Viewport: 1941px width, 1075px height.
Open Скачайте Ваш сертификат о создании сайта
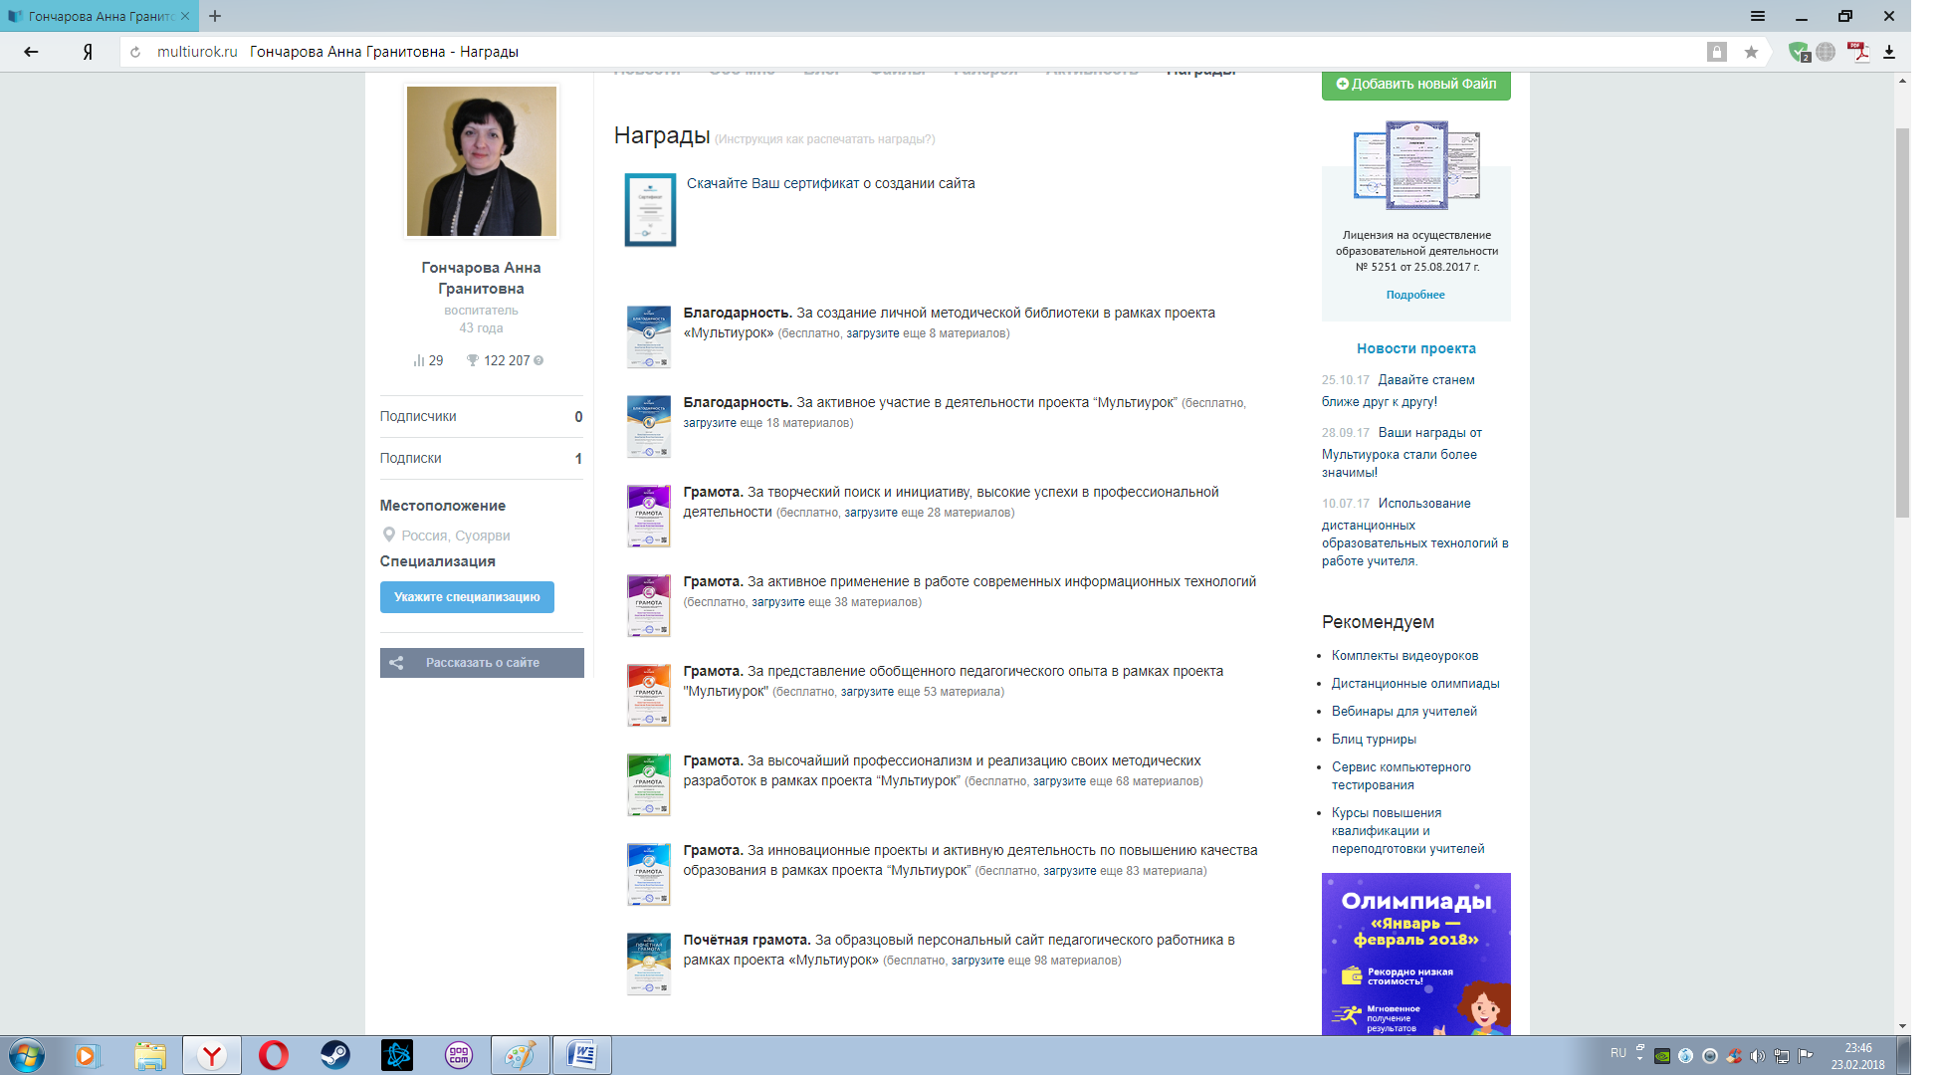pos(830,183)
